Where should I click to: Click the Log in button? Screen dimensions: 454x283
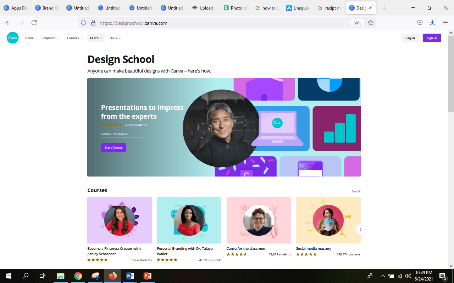coord(410,38)
